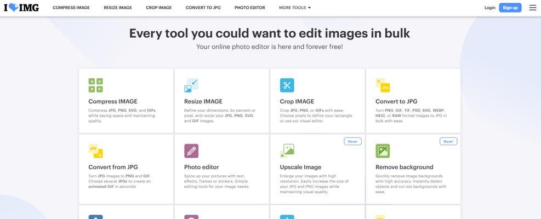
Task: Open the Convert from JPG card title
Action: click(113, 167)
